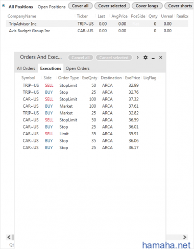Select the CAR~US BUY Stop execution at 36.06
Screen dimensions: 194x249
pos(90,141)
